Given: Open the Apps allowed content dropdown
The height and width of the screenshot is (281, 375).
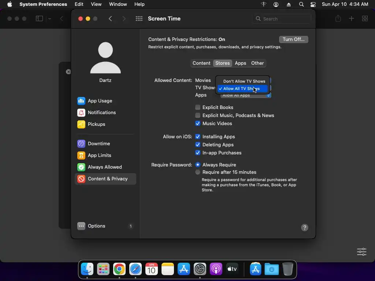Looking at the screenshot, I should pyautogui.click(x=246, y=95).
